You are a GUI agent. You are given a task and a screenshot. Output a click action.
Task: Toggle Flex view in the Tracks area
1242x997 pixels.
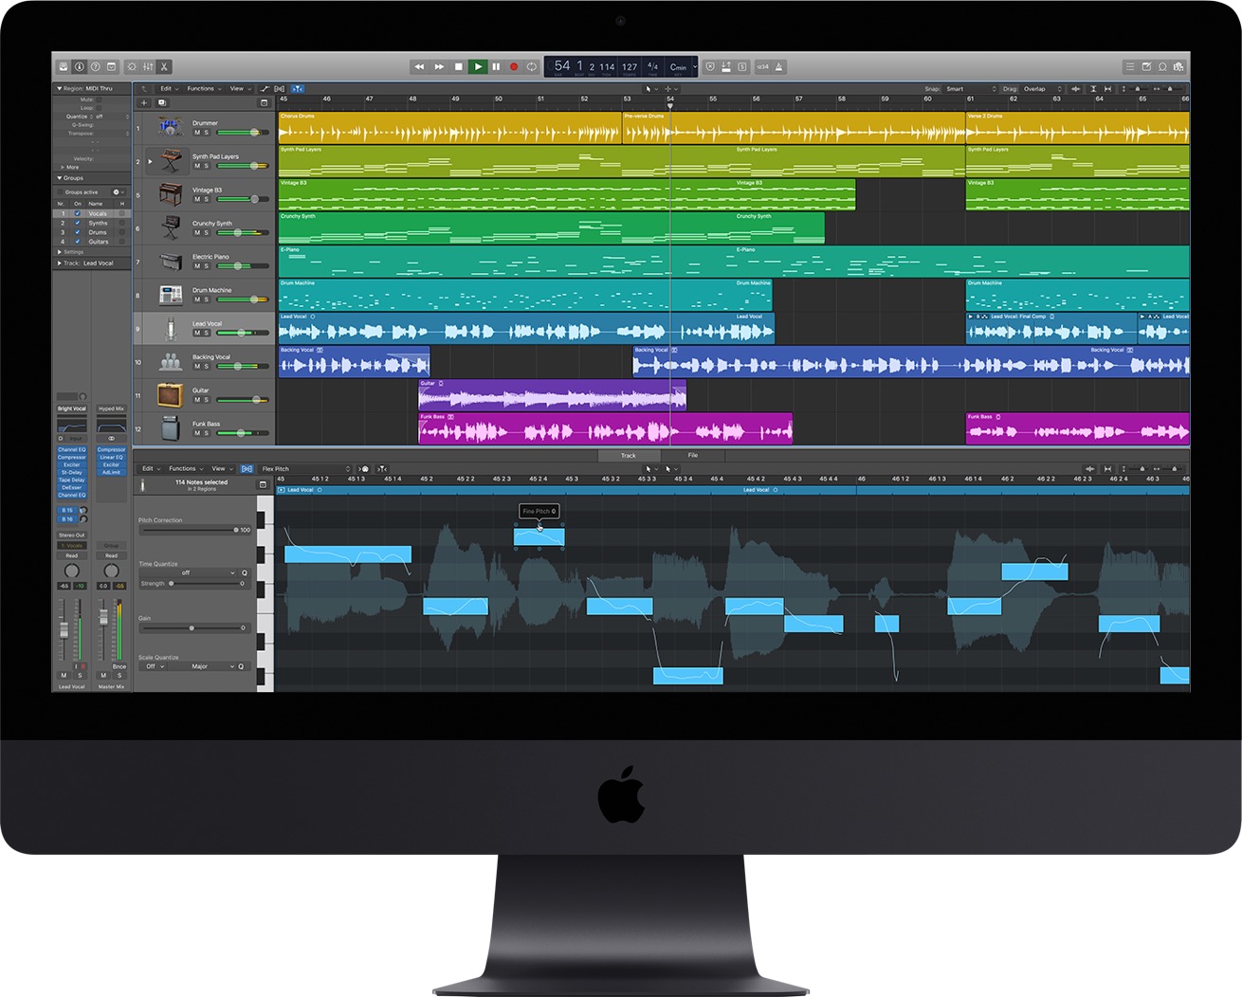[280, 89]
